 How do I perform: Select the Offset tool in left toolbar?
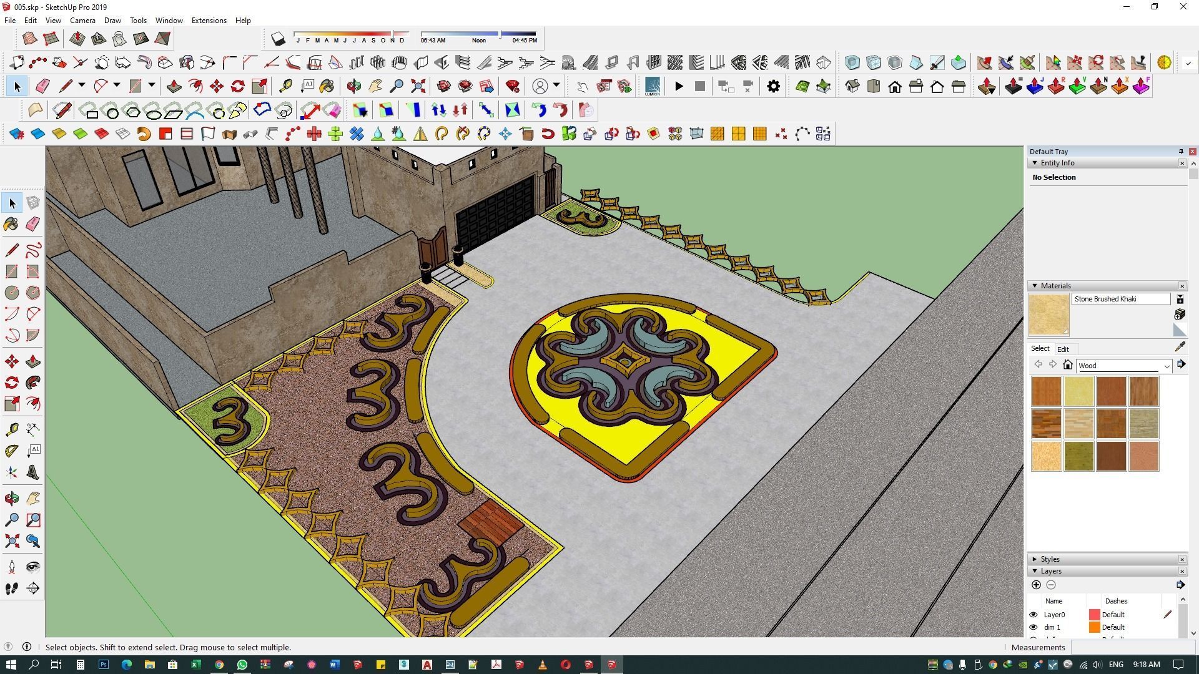33,404
